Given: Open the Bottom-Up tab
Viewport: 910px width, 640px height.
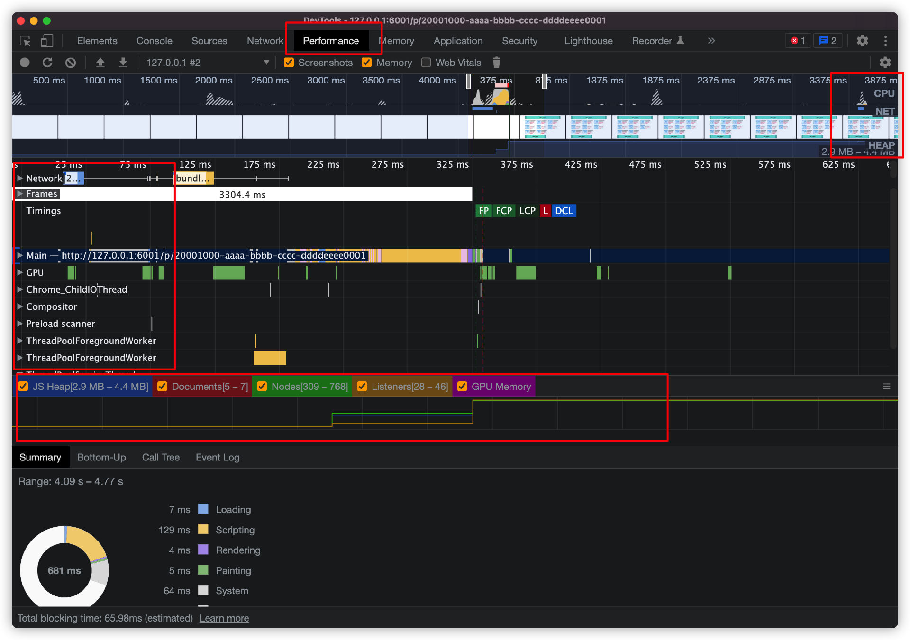Looking at the screenshot, I should pyautogui.click(x=101, y=457).
